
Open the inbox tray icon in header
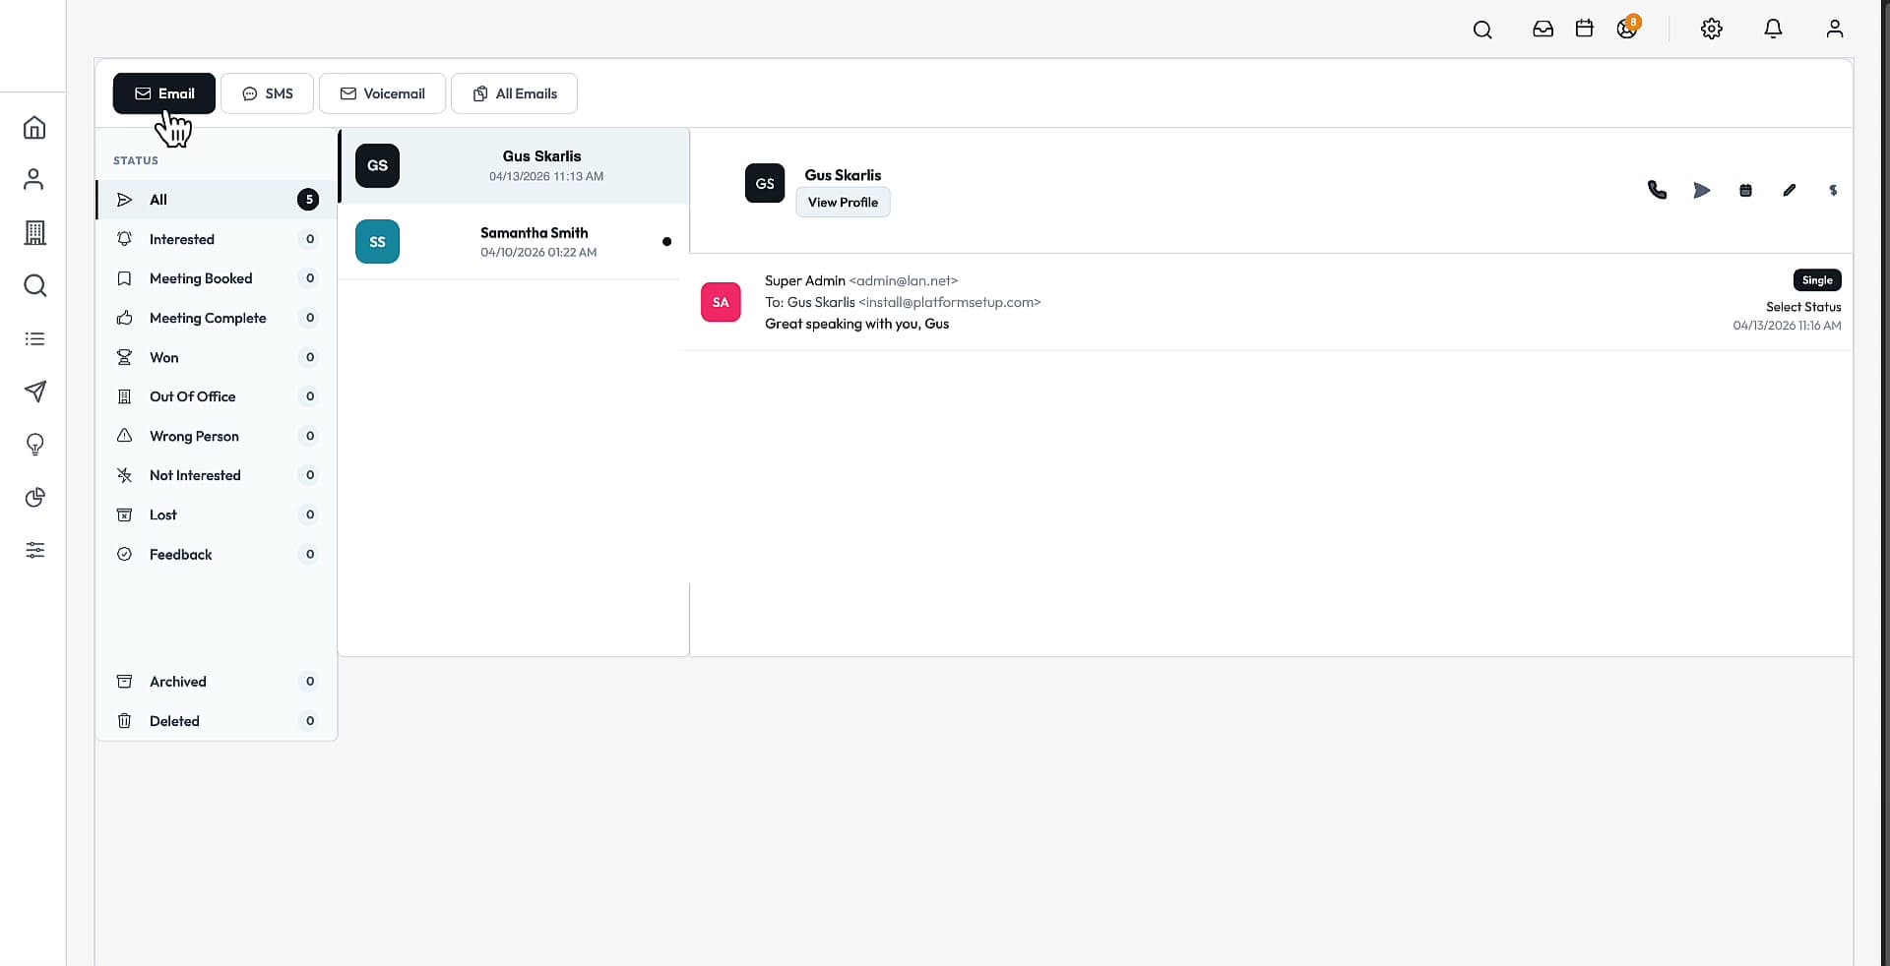click(1543, 30)
